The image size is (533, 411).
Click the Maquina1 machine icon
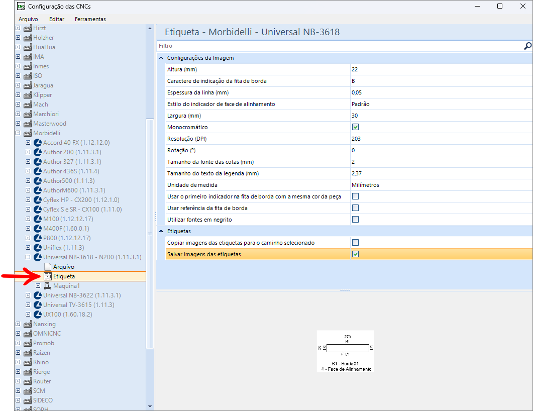(x=48, y=286)
